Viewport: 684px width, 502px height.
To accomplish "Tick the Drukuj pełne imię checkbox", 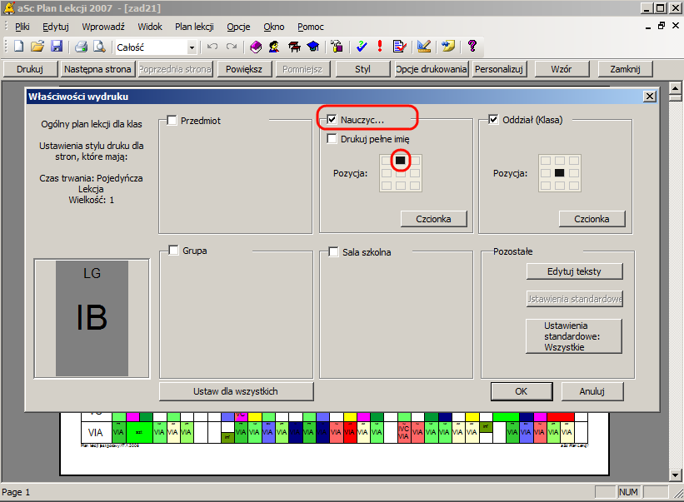I will click(x=332, y=139).
